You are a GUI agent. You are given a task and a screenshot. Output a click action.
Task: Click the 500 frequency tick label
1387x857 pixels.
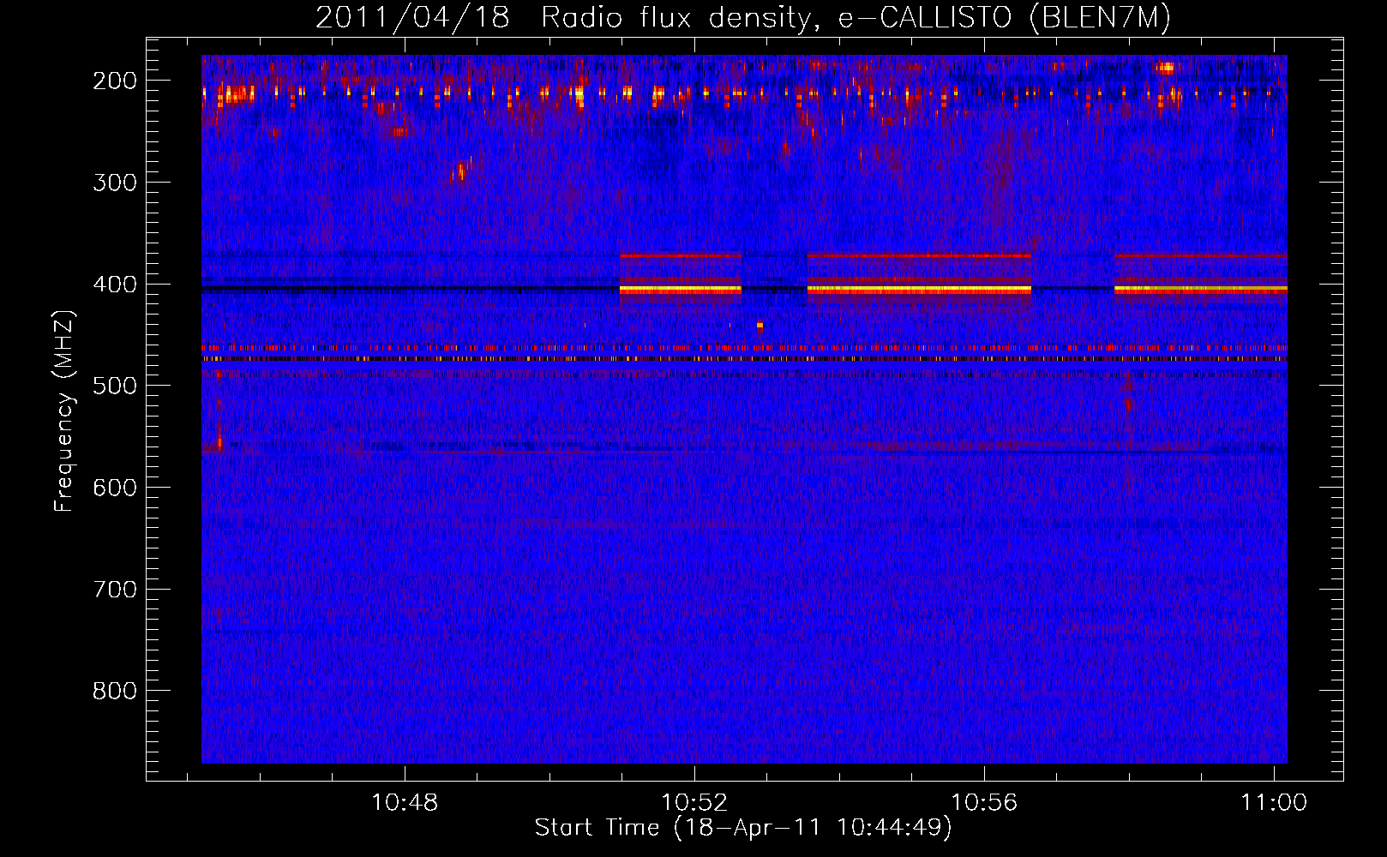pyautogui.click(x=115, y=386)
